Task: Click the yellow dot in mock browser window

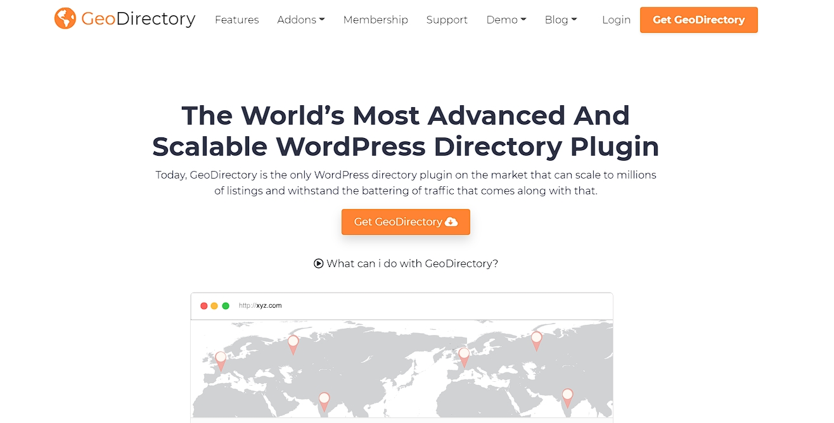Action: pos(214,306)
